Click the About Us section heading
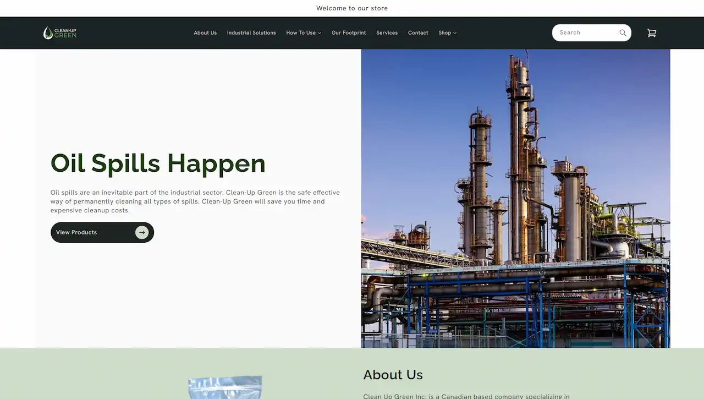Screen dimensions: 704x399 393,375
